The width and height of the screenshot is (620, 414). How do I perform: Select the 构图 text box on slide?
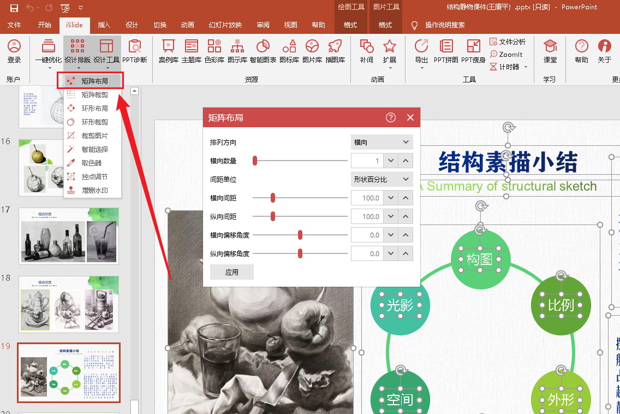[480, 259]
